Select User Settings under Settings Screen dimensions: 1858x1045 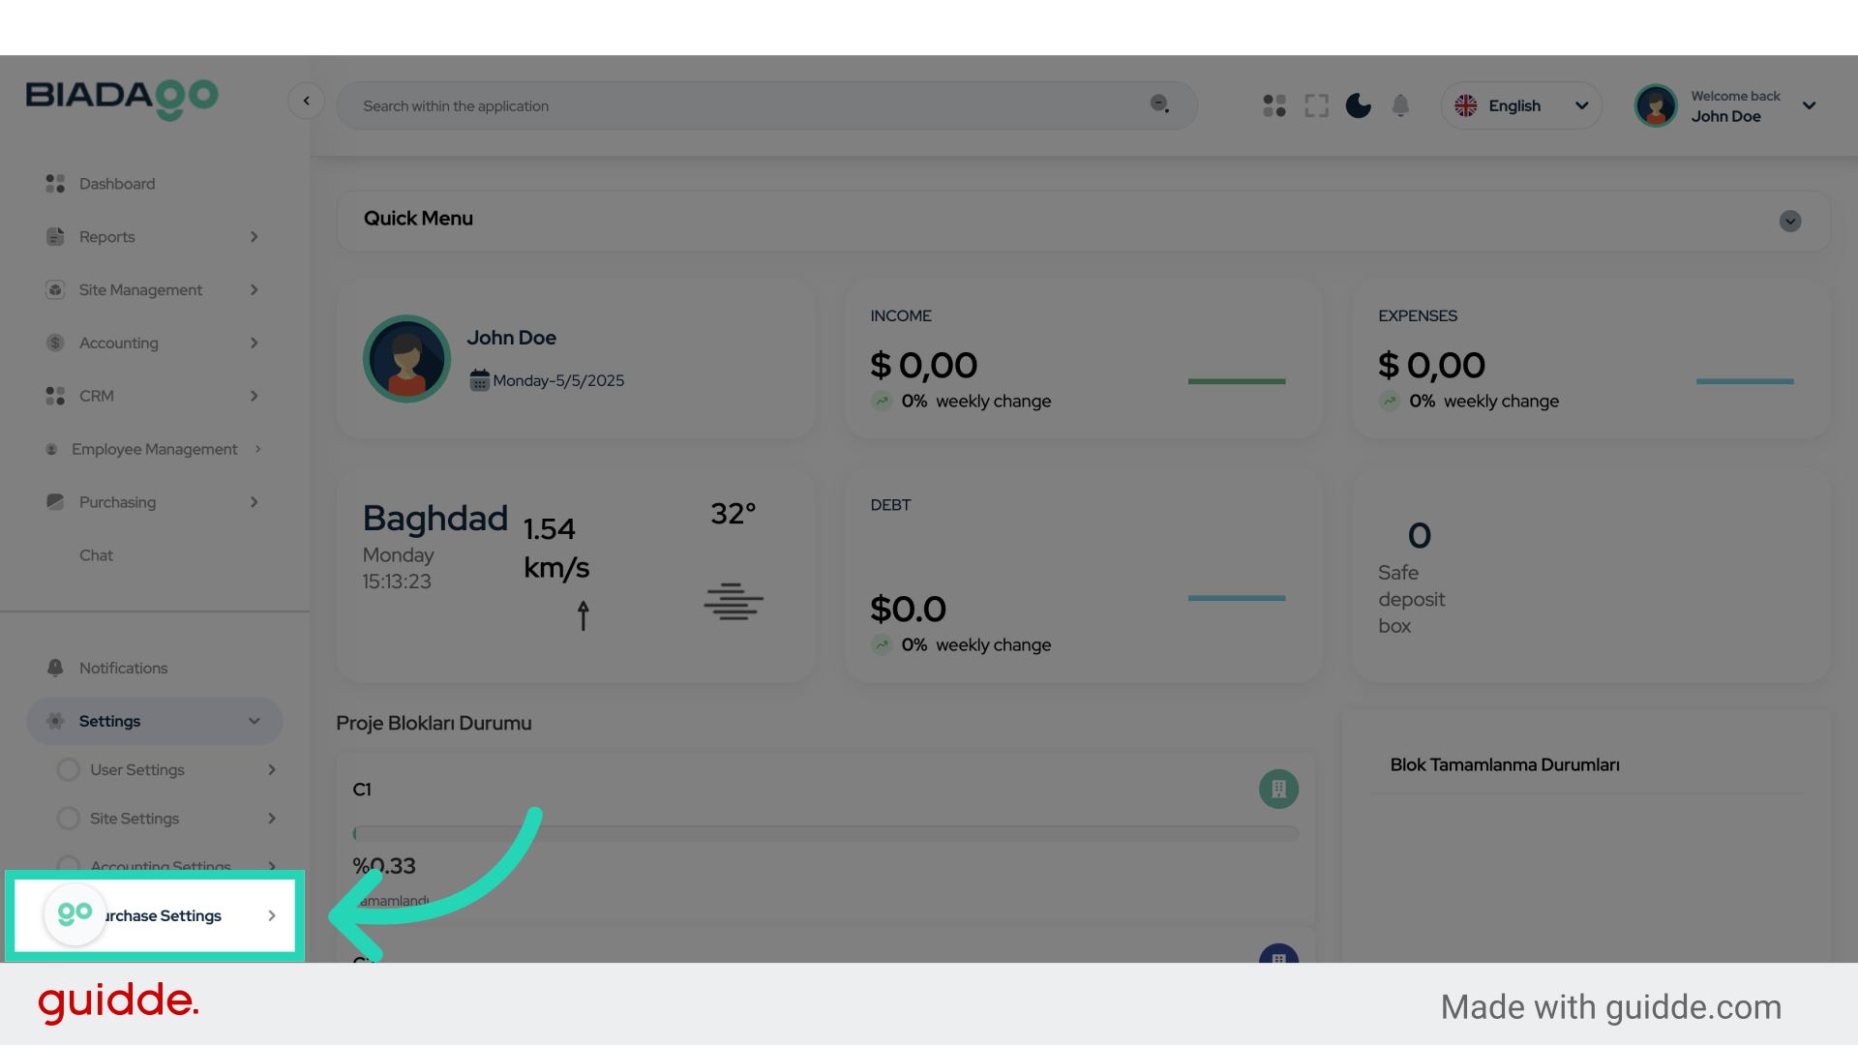coord(136,769)
